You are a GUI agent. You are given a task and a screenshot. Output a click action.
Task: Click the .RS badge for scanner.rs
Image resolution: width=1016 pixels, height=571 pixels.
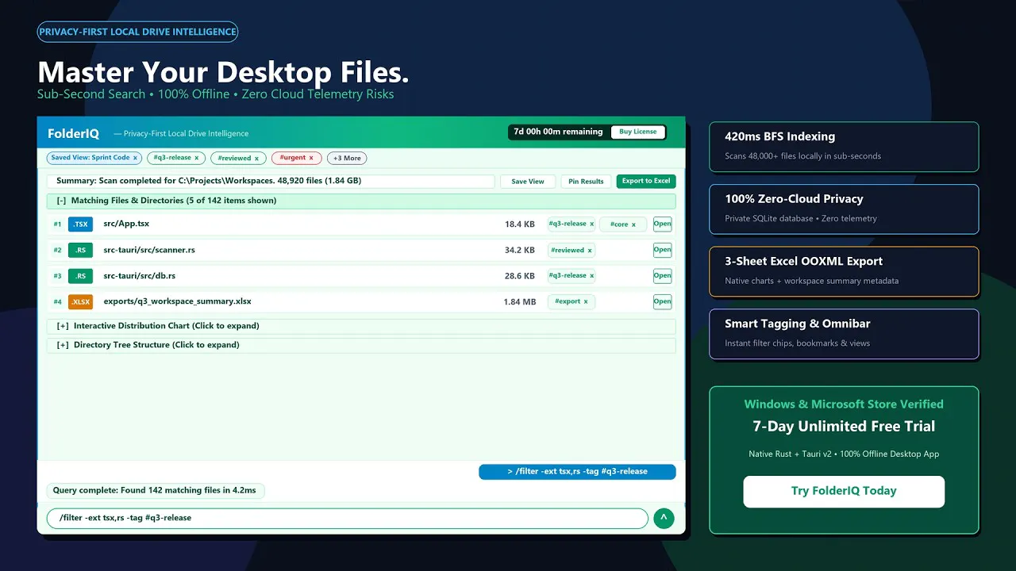point(80,251)
